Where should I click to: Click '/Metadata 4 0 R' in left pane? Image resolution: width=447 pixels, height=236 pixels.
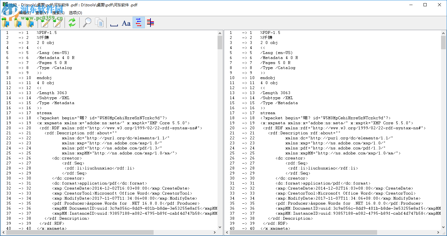[55, 58]
